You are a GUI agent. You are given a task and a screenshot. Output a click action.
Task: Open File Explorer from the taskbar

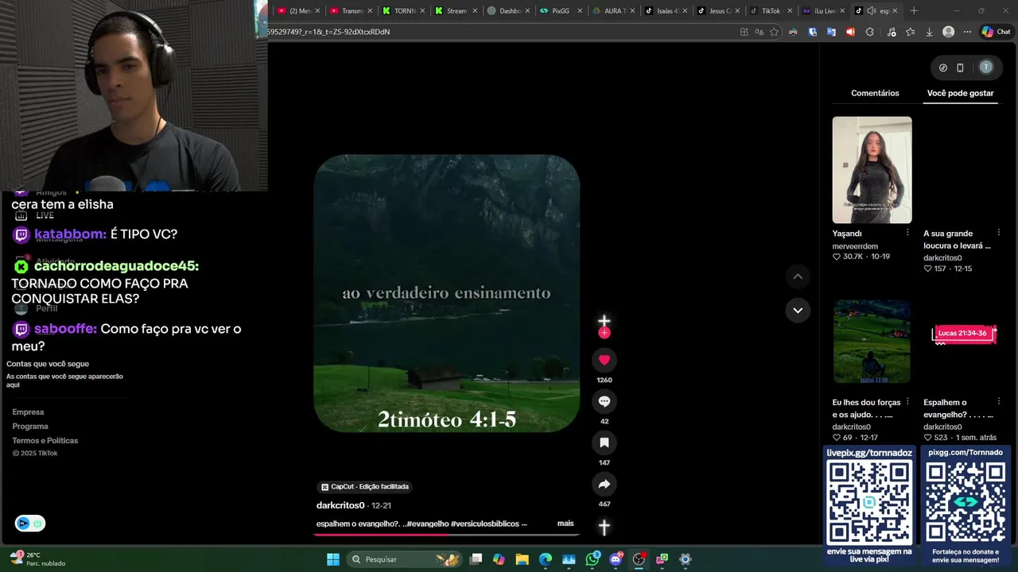tap(522, 559)
